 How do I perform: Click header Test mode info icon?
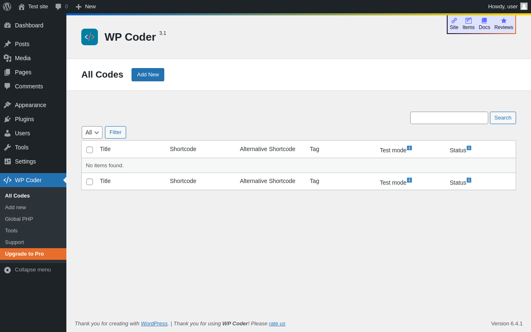click(x=409, y=148)
